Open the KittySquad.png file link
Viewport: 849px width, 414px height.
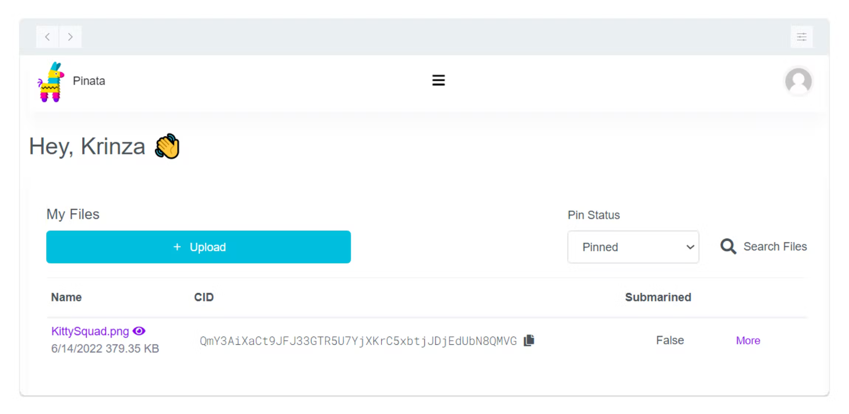(x=90, y=331)
